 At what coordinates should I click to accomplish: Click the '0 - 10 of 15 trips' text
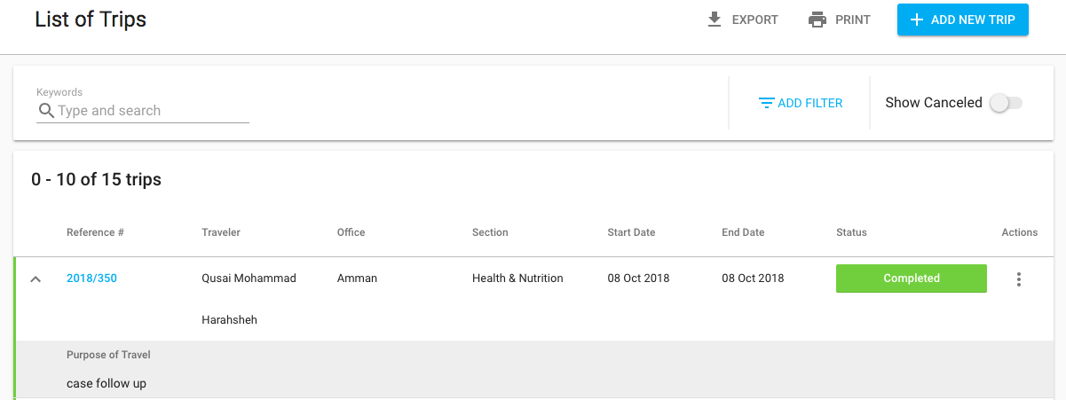(x=96, y=180)
